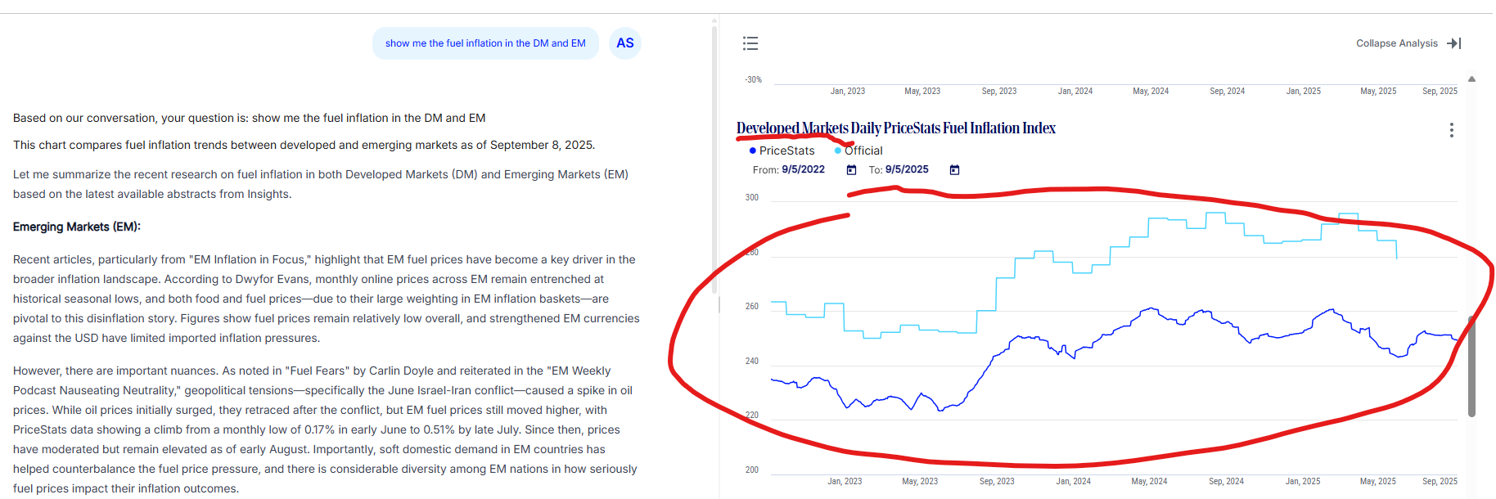Click the dark blue PriceStats legend dot
This screenshot has width=1496, height=499.
point(753,151)
